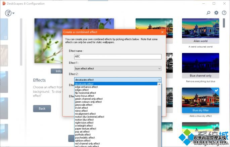The width and height of the screenshot is (230, 147).
Task: Click the Effect name input field
Action: click(x=118, y=57)
